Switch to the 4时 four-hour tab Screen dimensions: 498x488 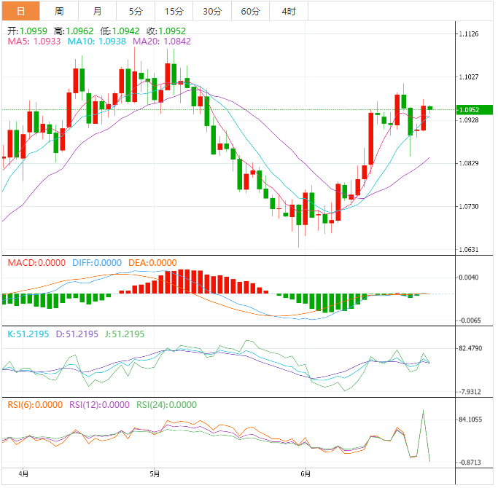pos(288,11)
